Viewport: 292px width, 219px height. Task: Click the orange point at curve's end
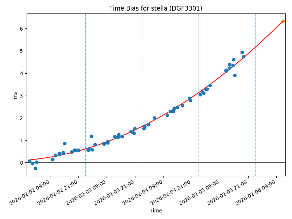coord(283,21)
